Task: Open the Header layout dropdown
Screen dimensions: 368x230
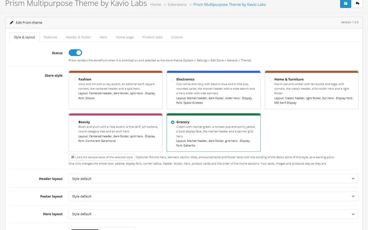Action: 213,179
